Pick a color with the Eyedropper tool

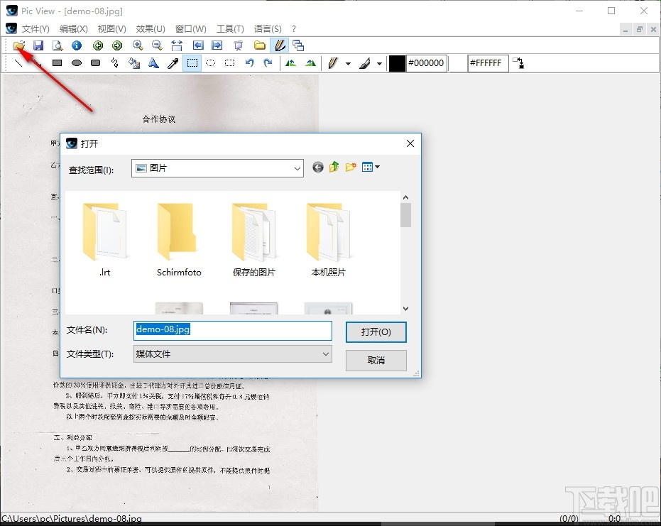(172, 62)
